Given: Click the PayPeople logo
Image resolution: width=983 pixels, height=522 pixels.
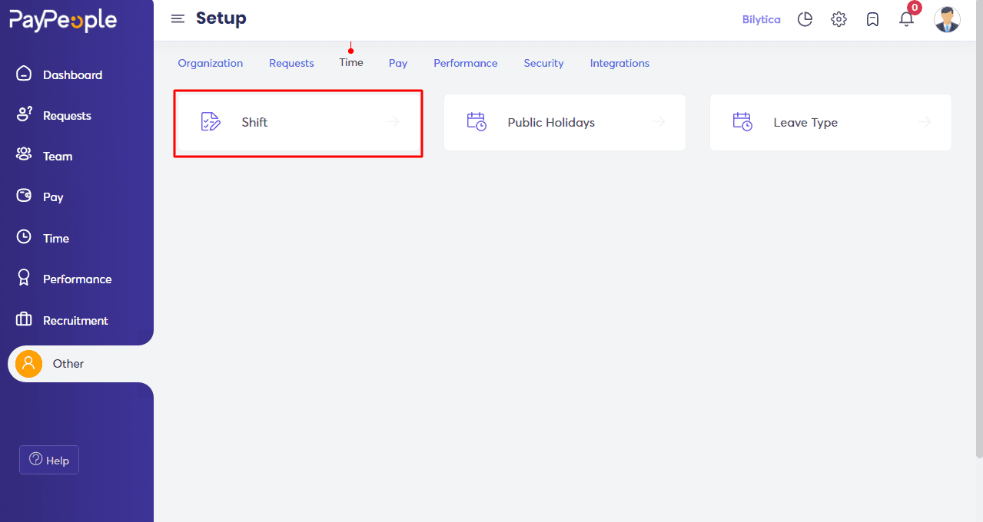Looking at the screenshot, I should (63, 21).
